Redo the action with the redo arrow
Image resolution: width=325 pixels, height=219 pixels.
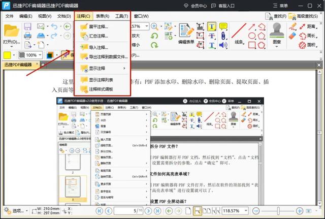(x=54, y=36)
